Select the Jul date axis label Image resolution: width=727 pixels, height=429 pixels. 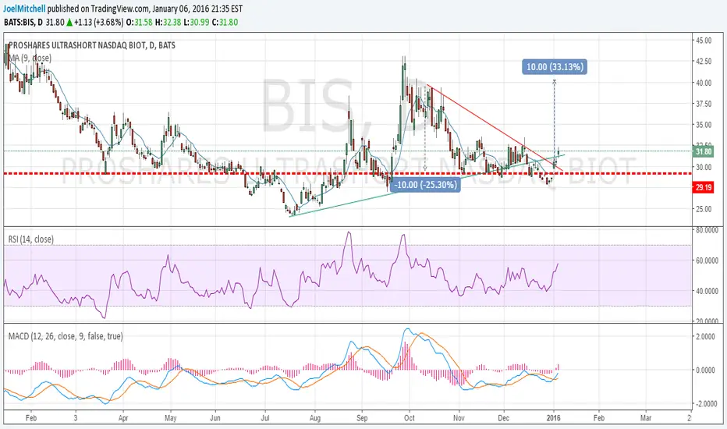[265, 418]
